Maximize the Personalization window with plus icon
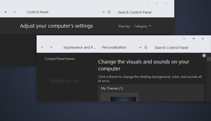211x121 pixels. point(194,39)
